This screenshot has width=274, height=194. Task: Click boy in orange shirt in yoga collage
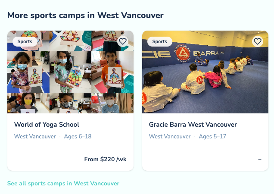coord(112,72)
